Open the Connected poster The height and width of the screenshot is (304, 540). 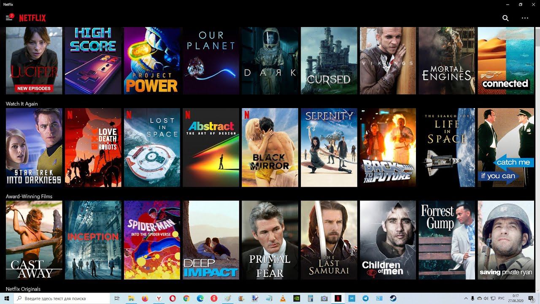tap(506, 61)
